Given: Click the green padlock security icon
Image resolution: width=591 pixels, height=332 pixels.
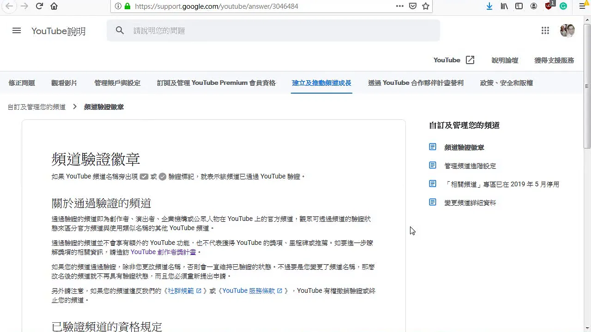Looking at the screenshot, I should tap(127, 6).
